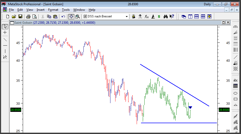Toggle the crosshair target toolbar button

(x=71, y=16)
